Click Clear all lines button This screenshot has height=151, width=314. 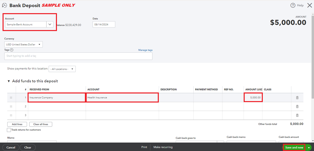(x=41, y=124)
